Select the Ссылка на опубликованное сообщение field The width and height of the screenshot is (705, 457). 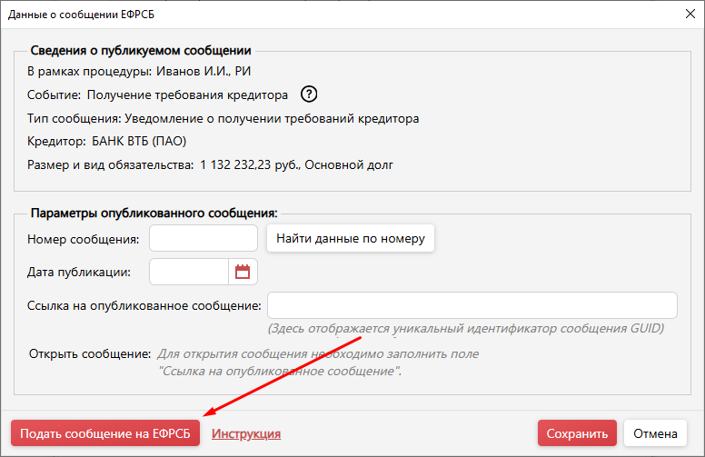pos(472,305)
